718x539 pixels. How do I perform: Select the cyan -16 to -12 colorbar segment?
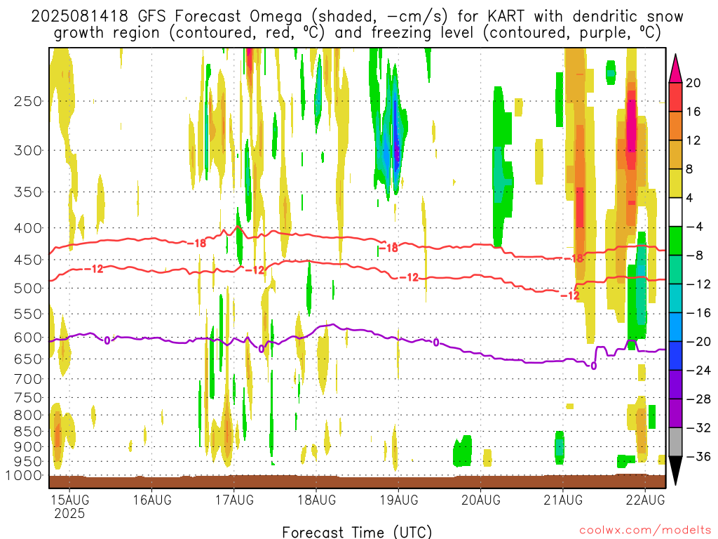pyautogui.click(x=675, y=298)
